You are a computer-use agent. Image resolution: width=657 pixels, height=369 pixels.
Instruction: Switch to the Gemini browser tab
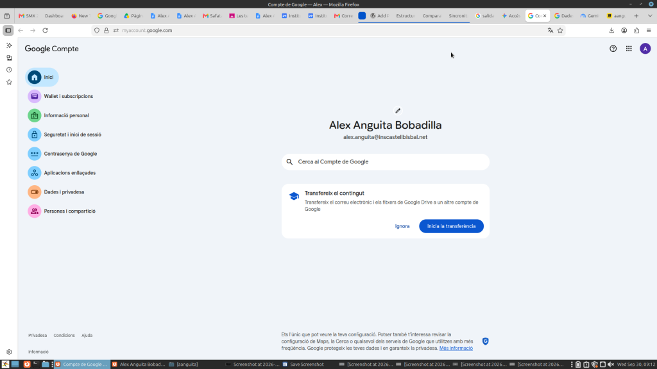[590, 16]
